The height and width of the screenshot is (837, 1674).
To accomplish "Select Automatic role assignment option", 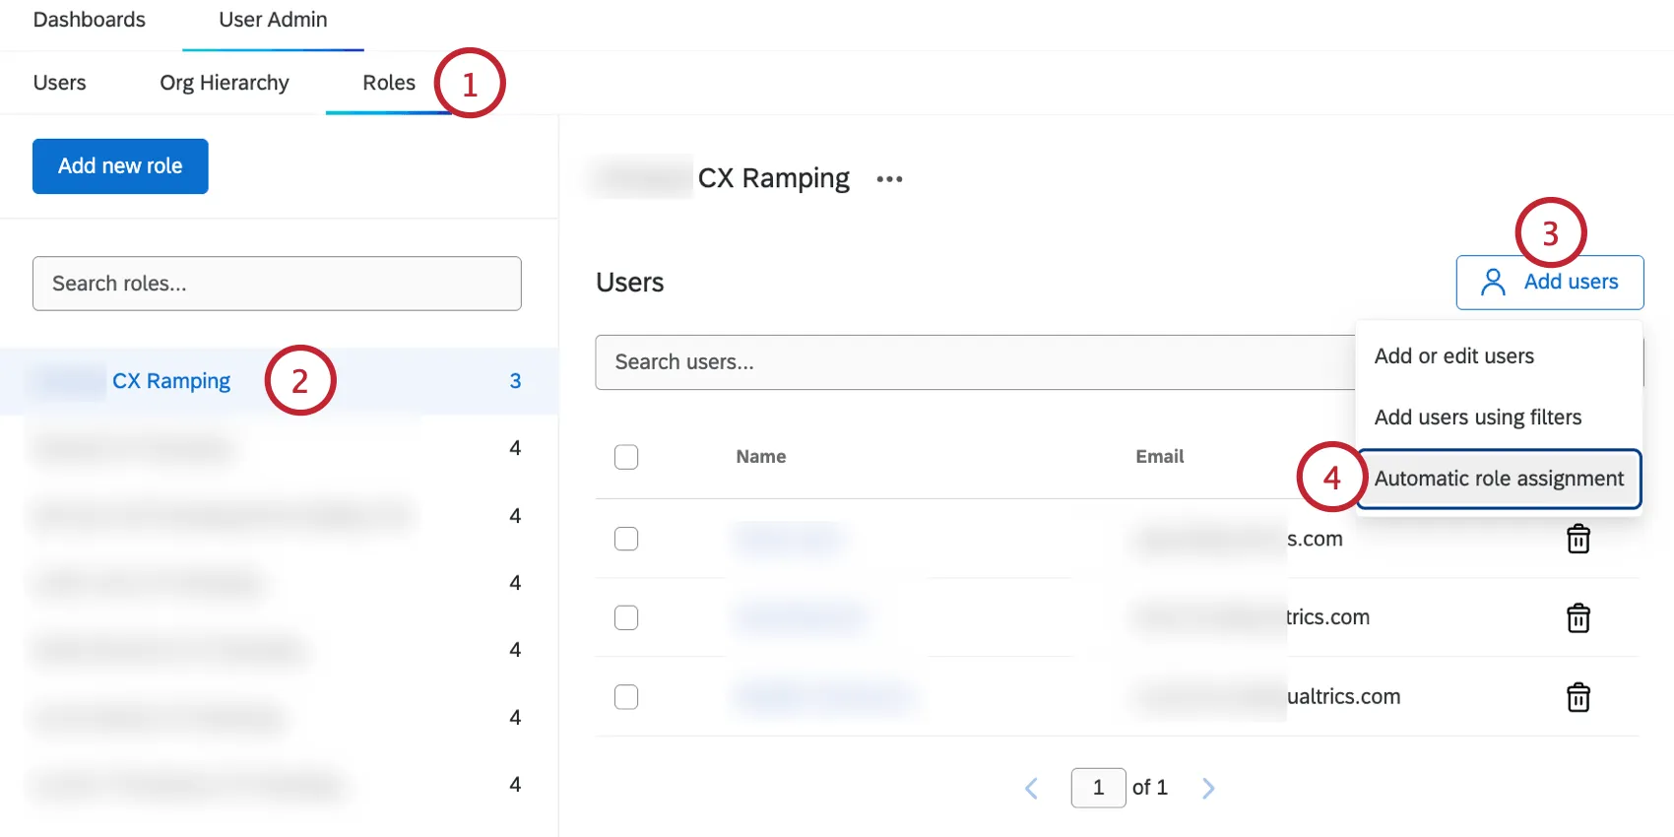I will point(1498,479).
